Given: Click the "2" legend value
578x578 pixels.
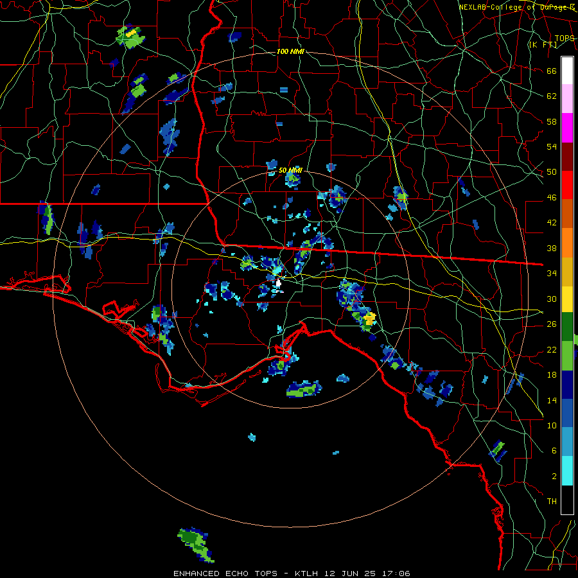Looking at the screenshot, I should [x=554, y=477].
